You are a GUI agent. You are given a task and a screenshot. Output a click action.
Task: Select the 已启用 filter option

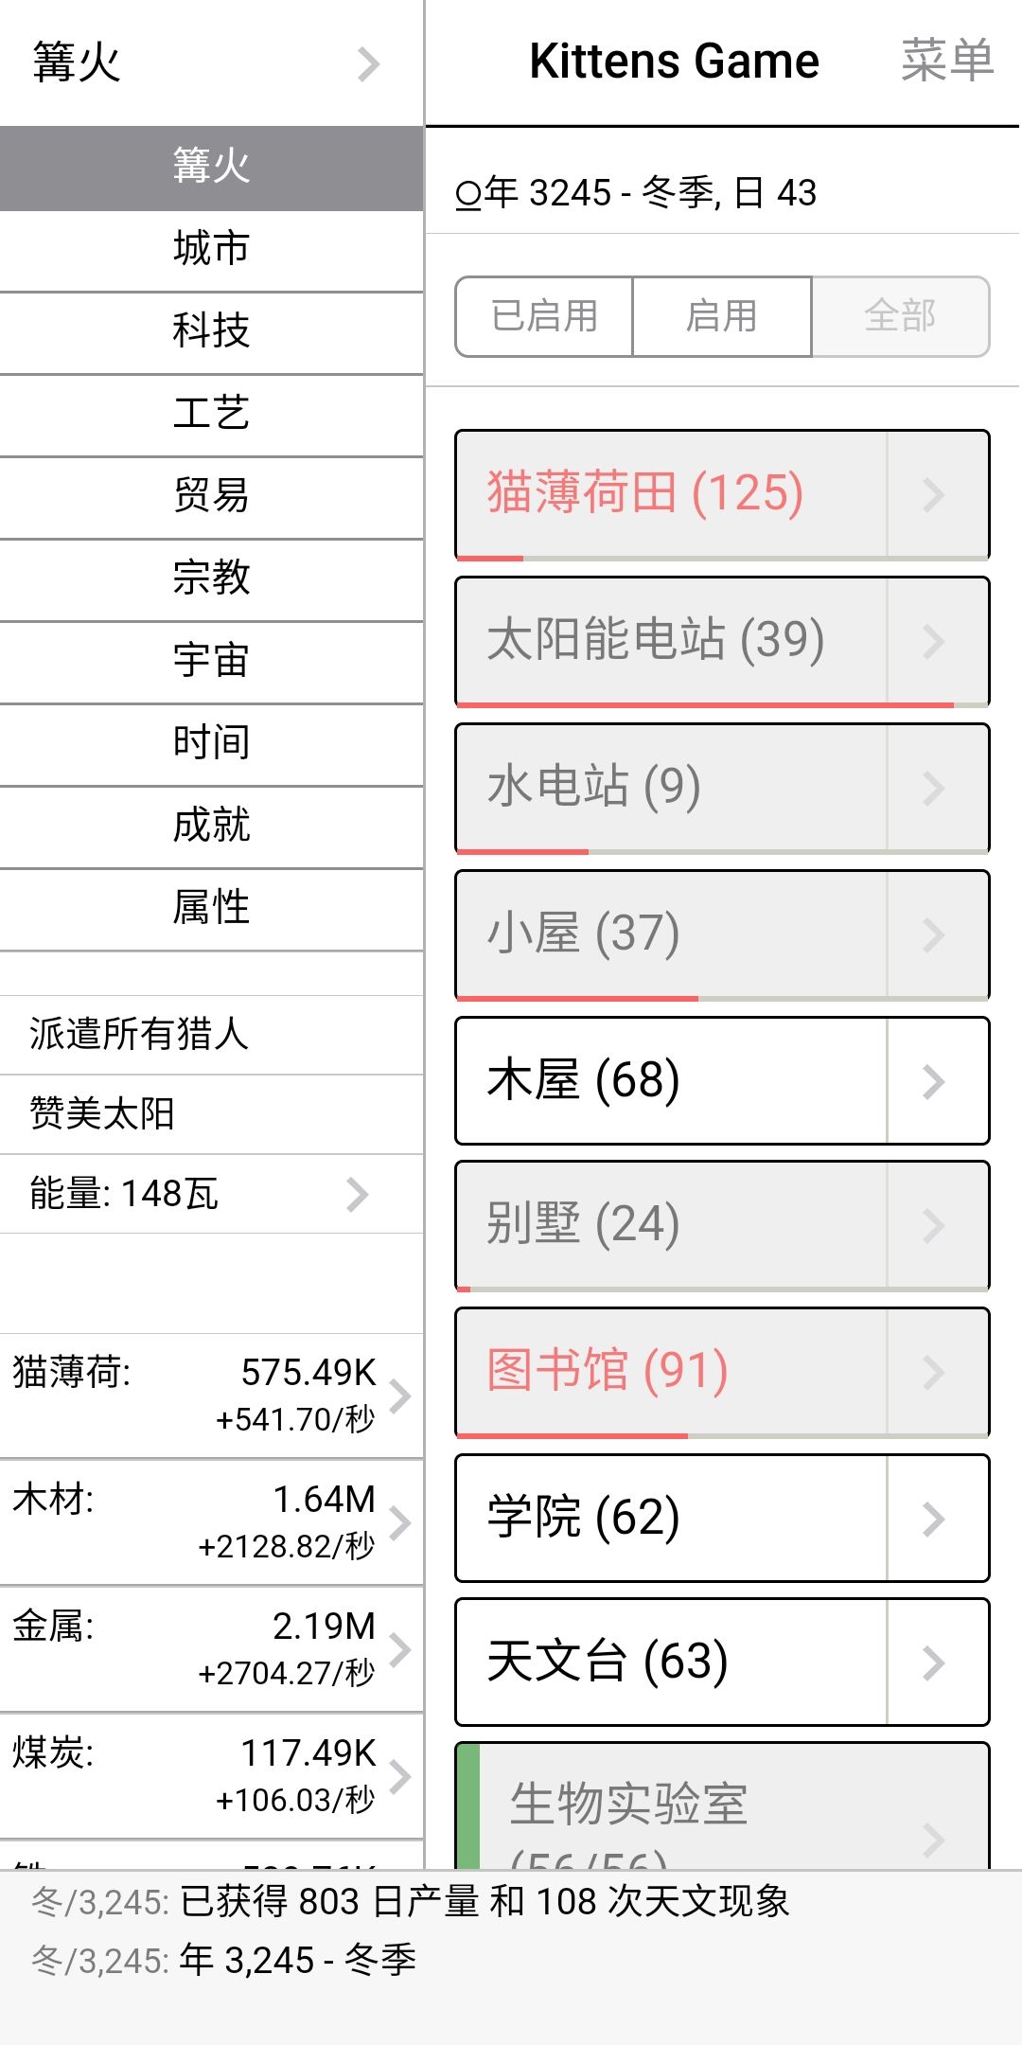point(544,316)
